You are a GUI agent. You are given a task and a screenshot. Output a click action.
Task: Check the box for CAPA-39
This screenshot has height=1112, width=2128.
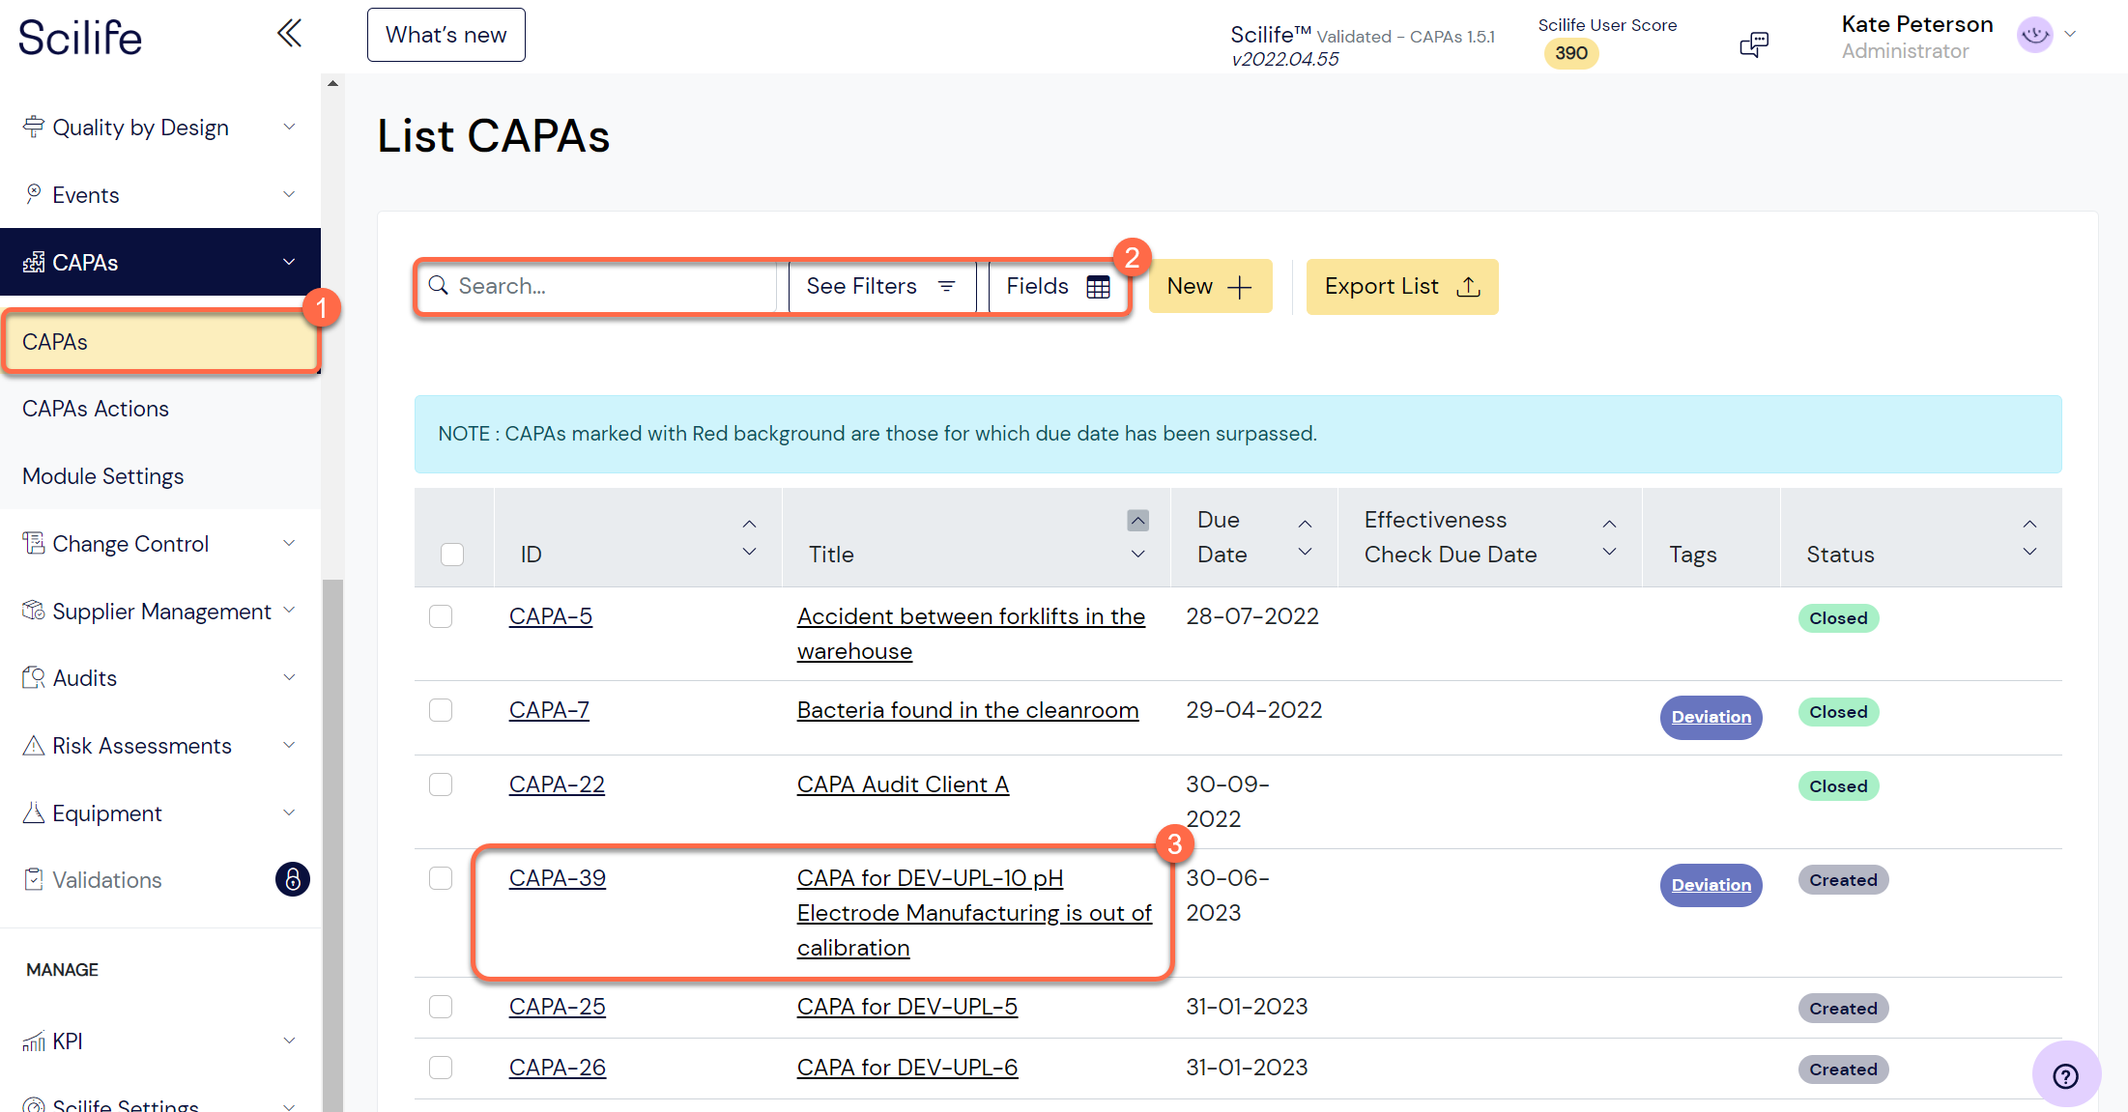tap(441, 878)
